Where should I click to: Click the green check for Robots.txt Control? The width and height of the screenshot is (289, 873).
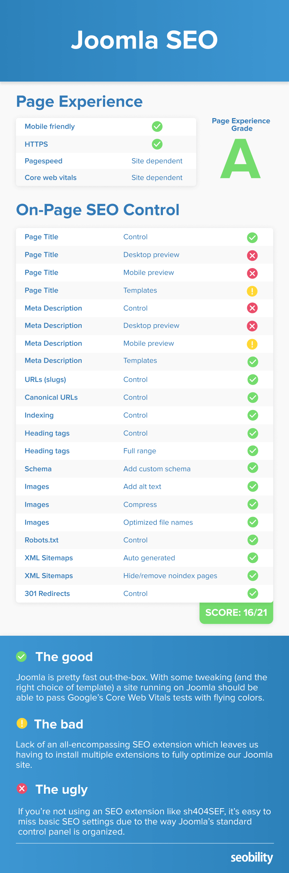pos(253,540)
